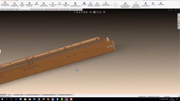Select the Анализировать ribbon tab
The image size is (180, 101).
pos(25,10)
